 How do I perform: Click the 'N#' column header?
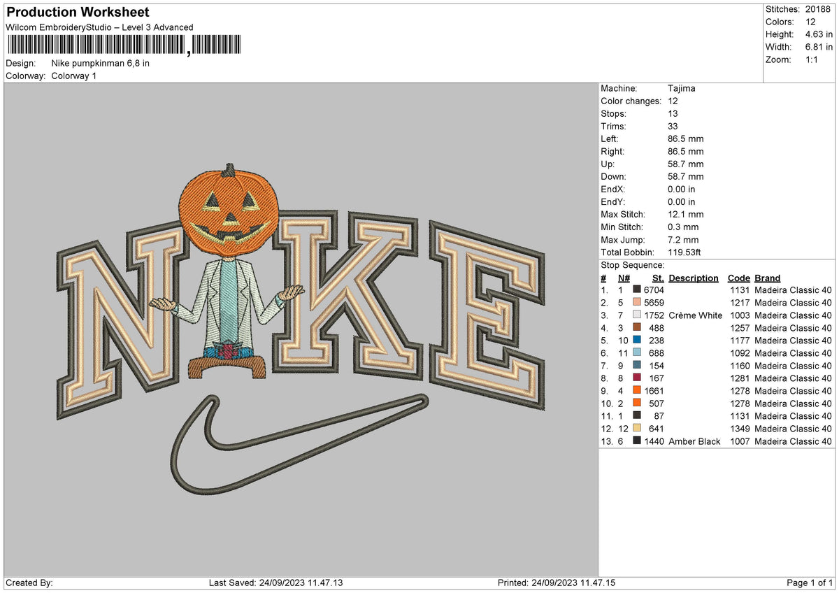(624, 278)
